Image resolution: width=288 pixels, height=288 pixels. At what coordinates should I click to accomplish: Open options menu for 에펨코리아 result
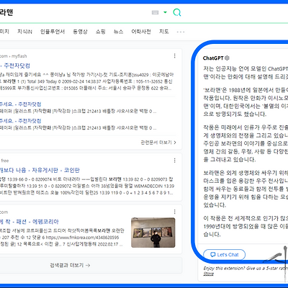pyautogui.click(x=174, y=212)
